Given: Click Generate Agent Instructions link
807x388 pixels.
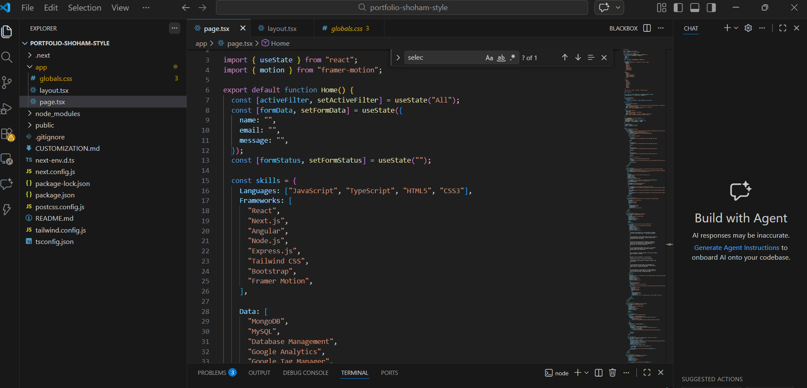Looking at the screenshot, I should [x=737, y=247].
